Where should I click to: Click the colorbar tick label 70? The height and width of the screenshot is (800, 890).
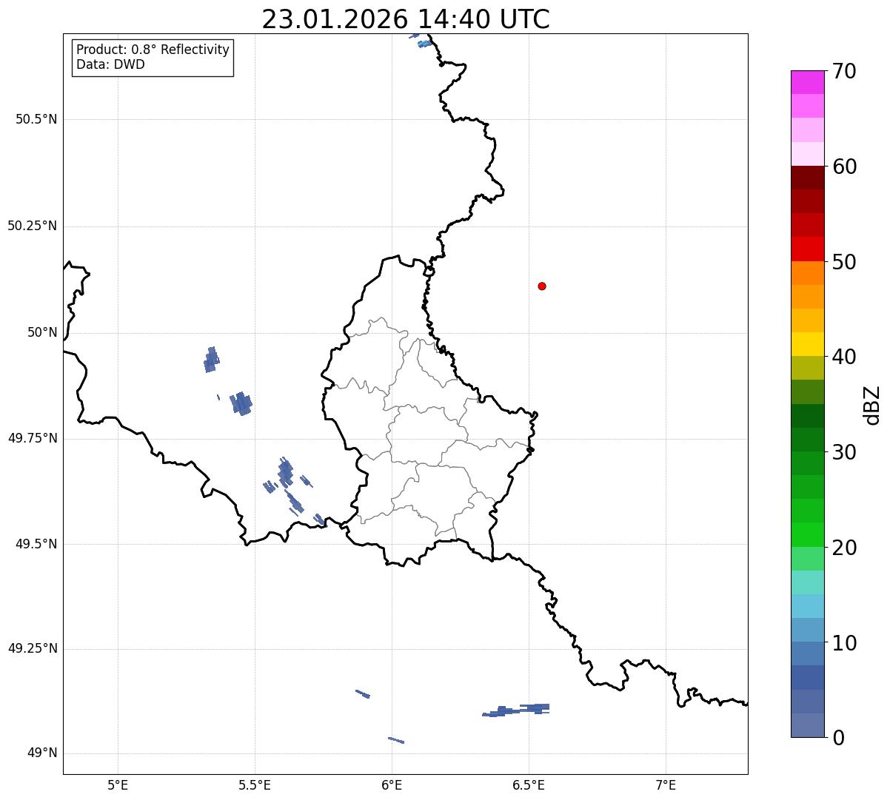(x=844, y=71)
